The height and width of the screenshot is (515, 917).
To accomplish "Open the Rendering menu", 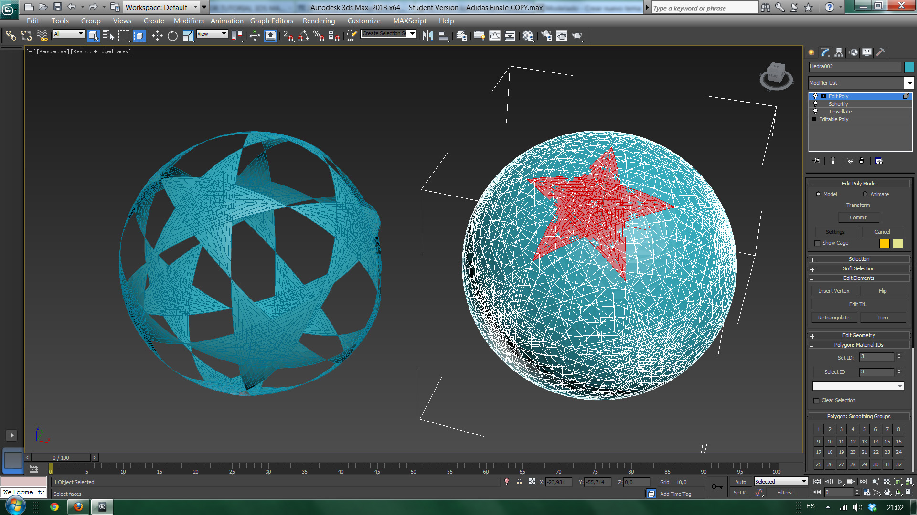I will tap(319, 21).
